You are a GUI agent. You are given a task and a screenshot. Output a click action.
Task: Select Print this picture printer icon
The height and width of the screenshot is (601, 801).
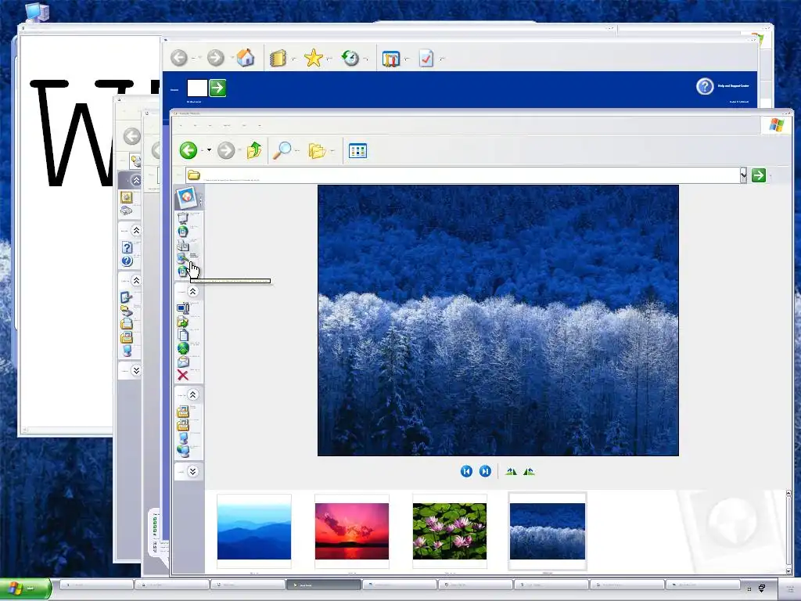click(x=183, y=245)
